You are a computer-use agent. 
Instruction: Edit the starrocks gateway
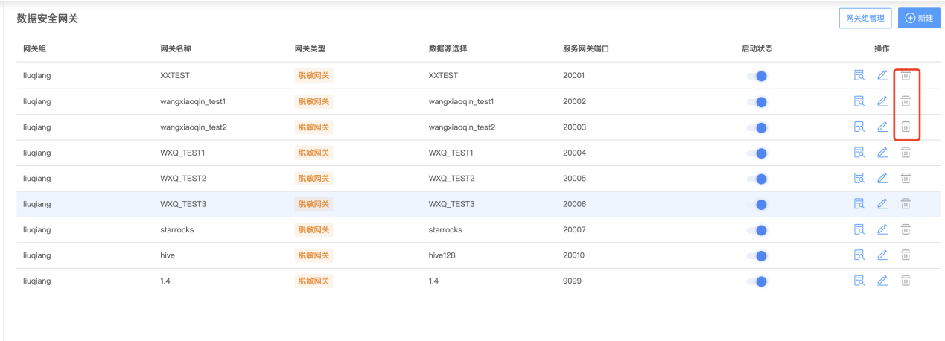pyautogui.click(x=882, y=229)
